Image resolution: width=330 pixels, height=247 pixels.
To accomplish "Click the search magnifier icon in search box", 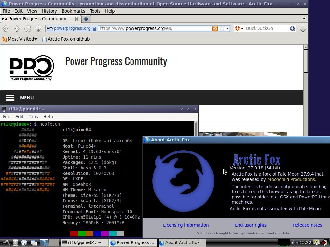I will (292, 29).
